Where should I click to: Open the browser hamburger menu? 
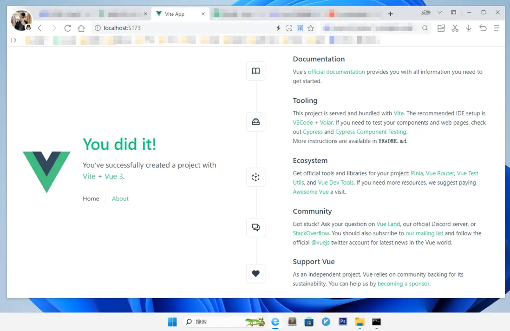[497, 28]
